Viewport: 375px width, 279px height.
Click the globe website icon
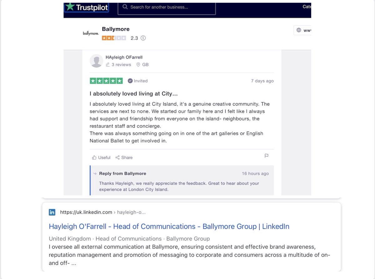[299, 30]
